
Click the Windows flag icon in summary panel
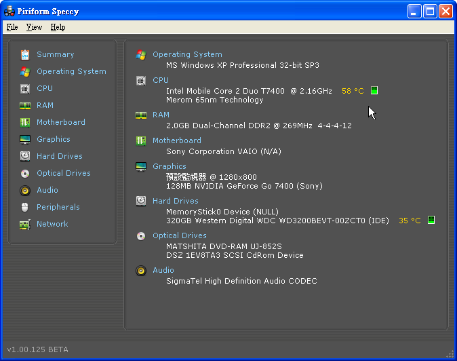(141, 54)
